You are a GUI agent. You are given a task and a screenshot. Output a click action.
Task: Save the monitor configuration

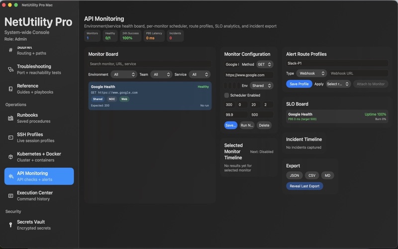[x=230, y=125]
